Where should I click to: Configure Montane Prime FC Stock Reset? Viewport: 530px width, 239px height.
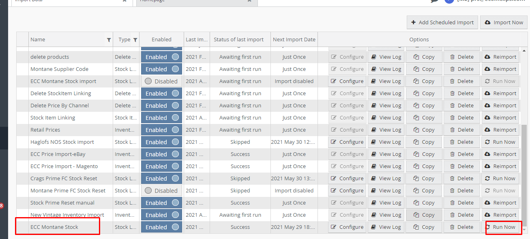347,191
